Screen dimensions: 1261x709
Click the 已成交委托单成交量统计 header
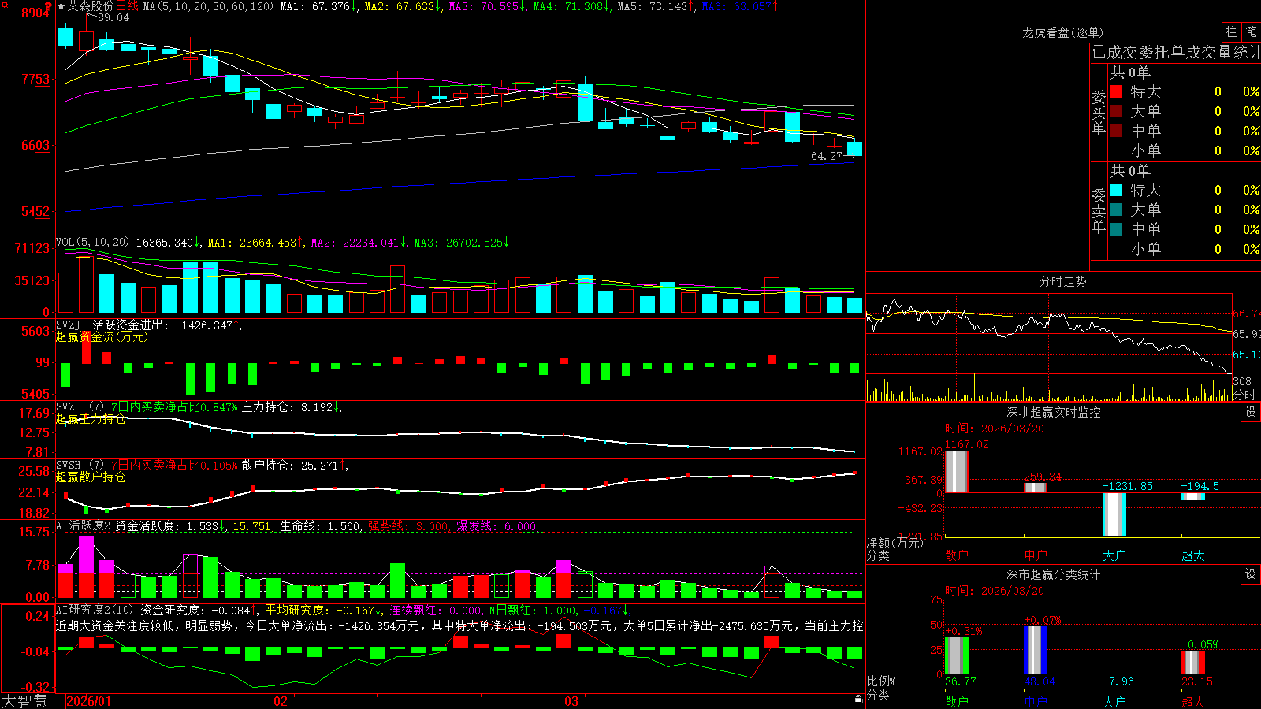1176,52
